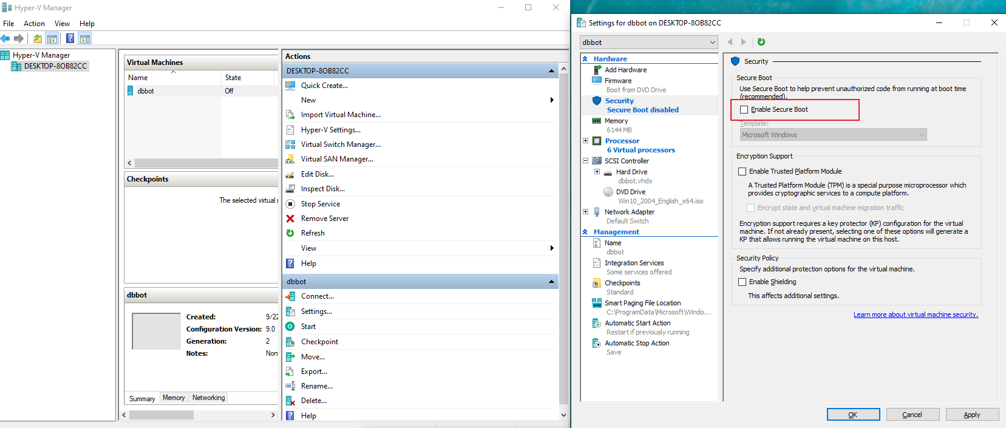Collapse the SCSI Controller tree node
The height and width of the screenshot is (428, 1006).
(x=585, y=161)
